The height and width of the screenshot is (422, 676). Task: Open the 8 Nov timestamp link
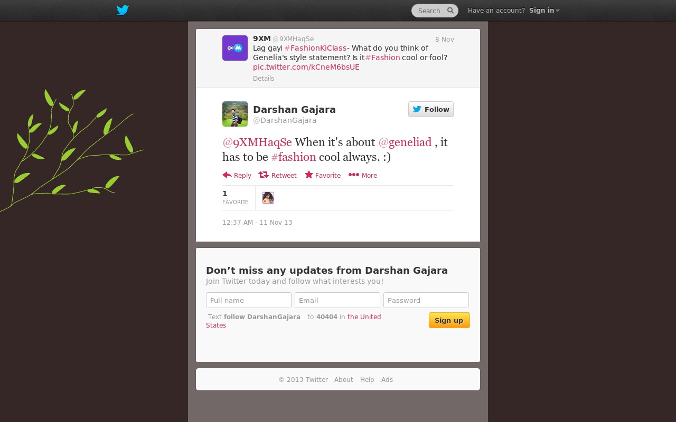(445, 40)
